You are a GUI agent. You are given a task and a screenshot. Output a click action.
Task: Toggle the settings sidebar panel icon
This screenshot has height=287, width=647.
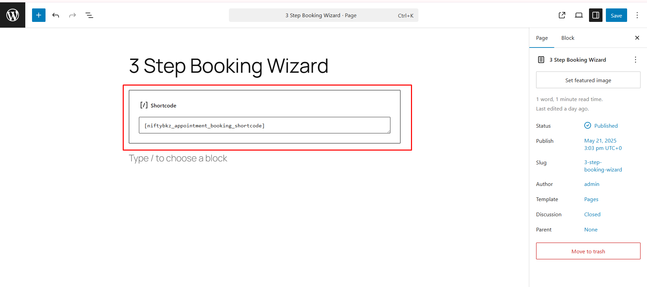click(596, 15)
